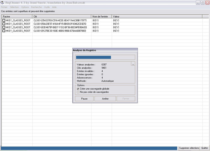
Task: Maximize the RegCleaner window
Action: point(202,2)
